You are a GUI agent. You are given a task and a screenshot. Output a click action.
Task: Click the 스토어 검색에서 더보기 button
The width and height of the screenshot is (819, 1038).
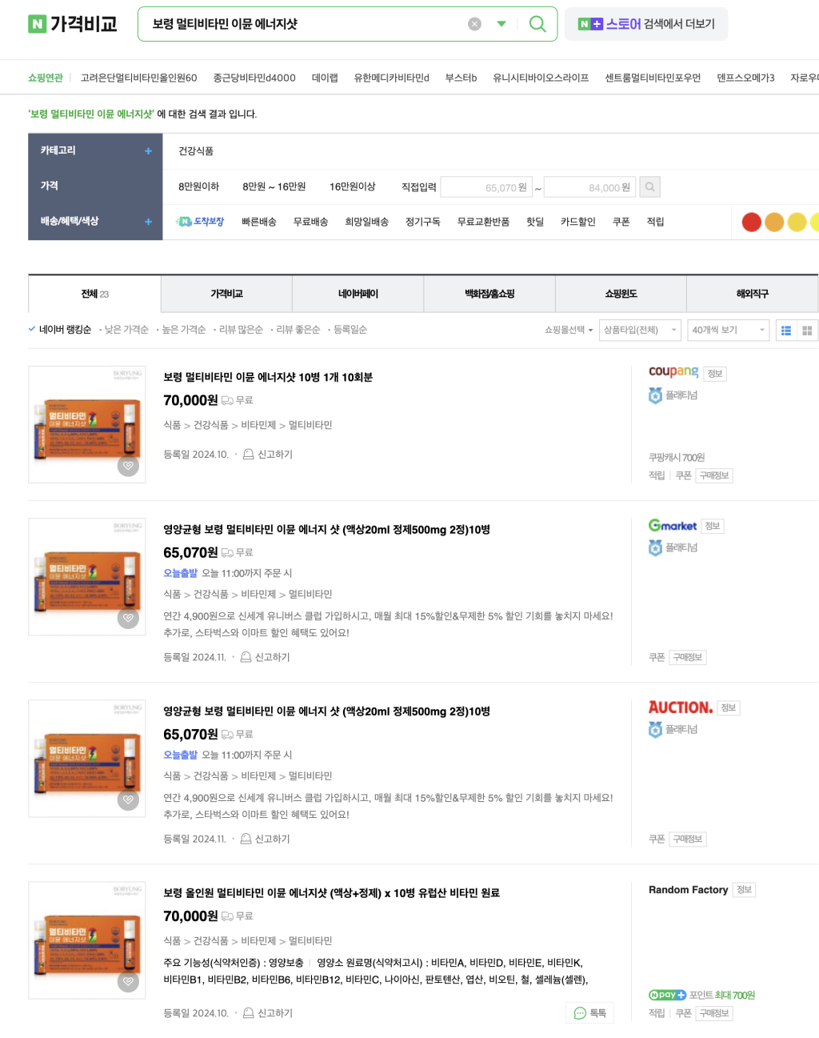(x=645, y=23)
